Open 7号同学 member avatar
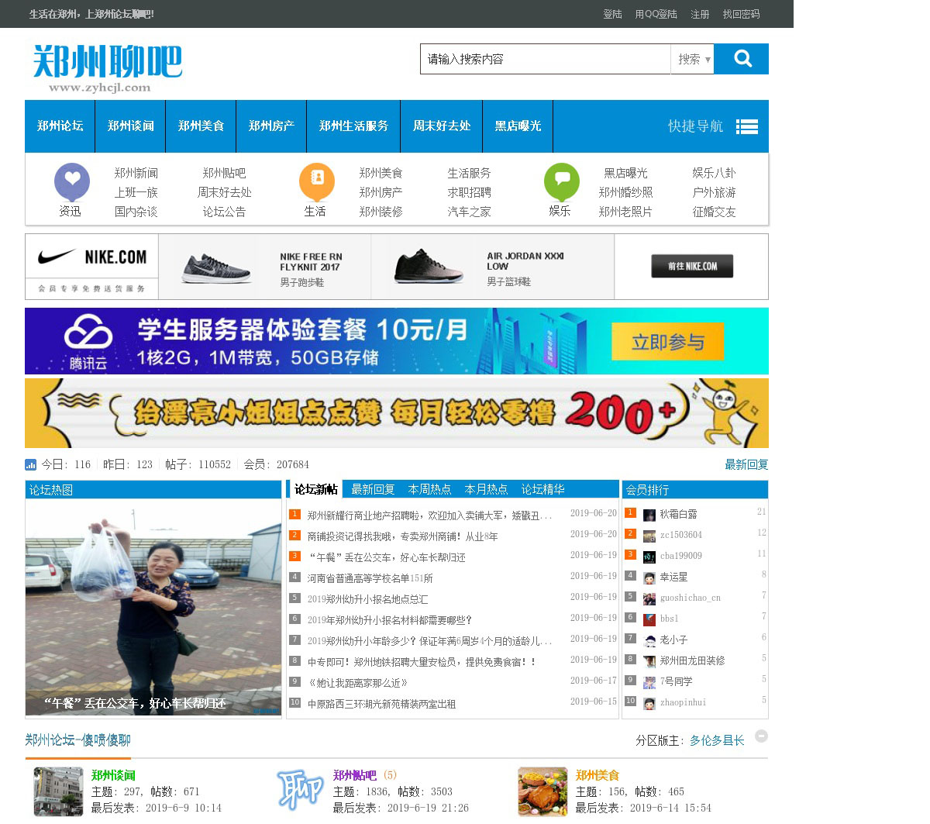930x824 pixels. click(649, 682)
